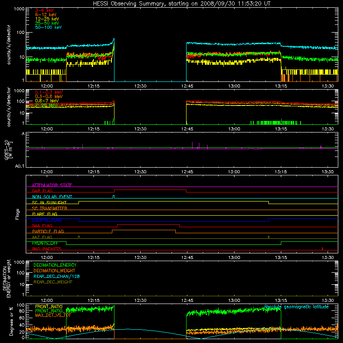Image resolution: width=343 pixels, height=343 pixels.
Task: Click the Flags vertical axis title
Action: (18, 214)
